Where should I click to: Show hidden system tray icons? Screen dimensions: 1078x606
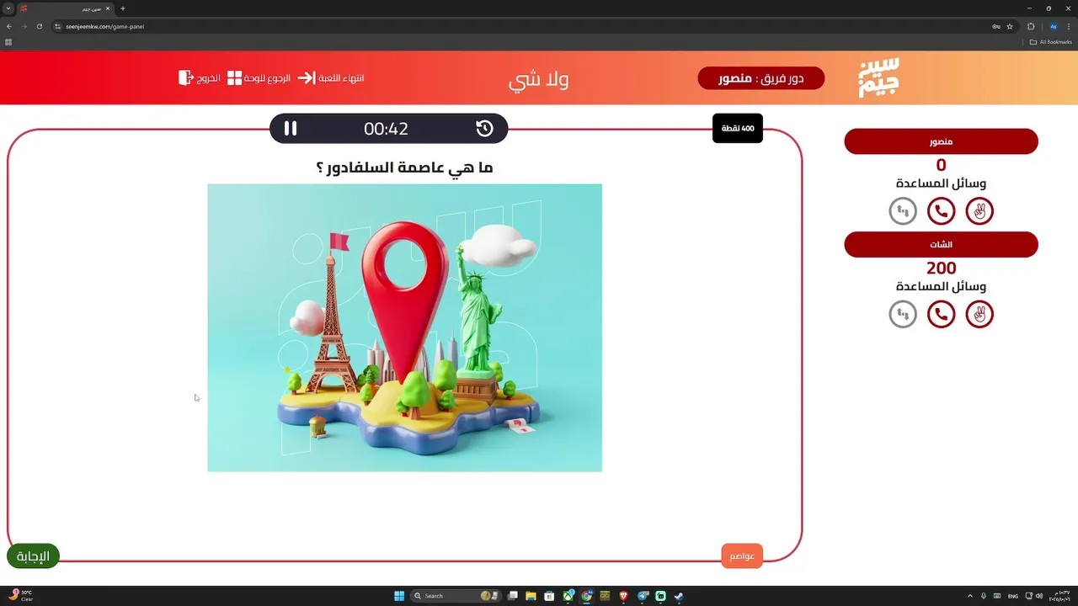[969, 596]
